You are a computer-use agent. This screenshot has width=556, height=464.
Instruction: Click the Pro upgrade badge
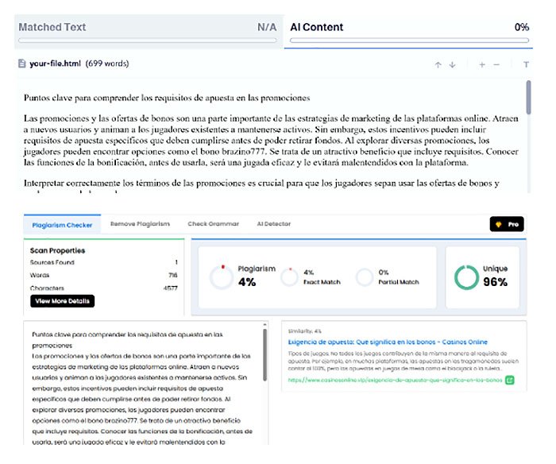click(506, 225)
